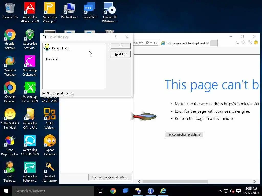Open Microslop Akkcez 2069 shortcut
This screenshot has width=262, height=196.
click(x=30, y=13)
